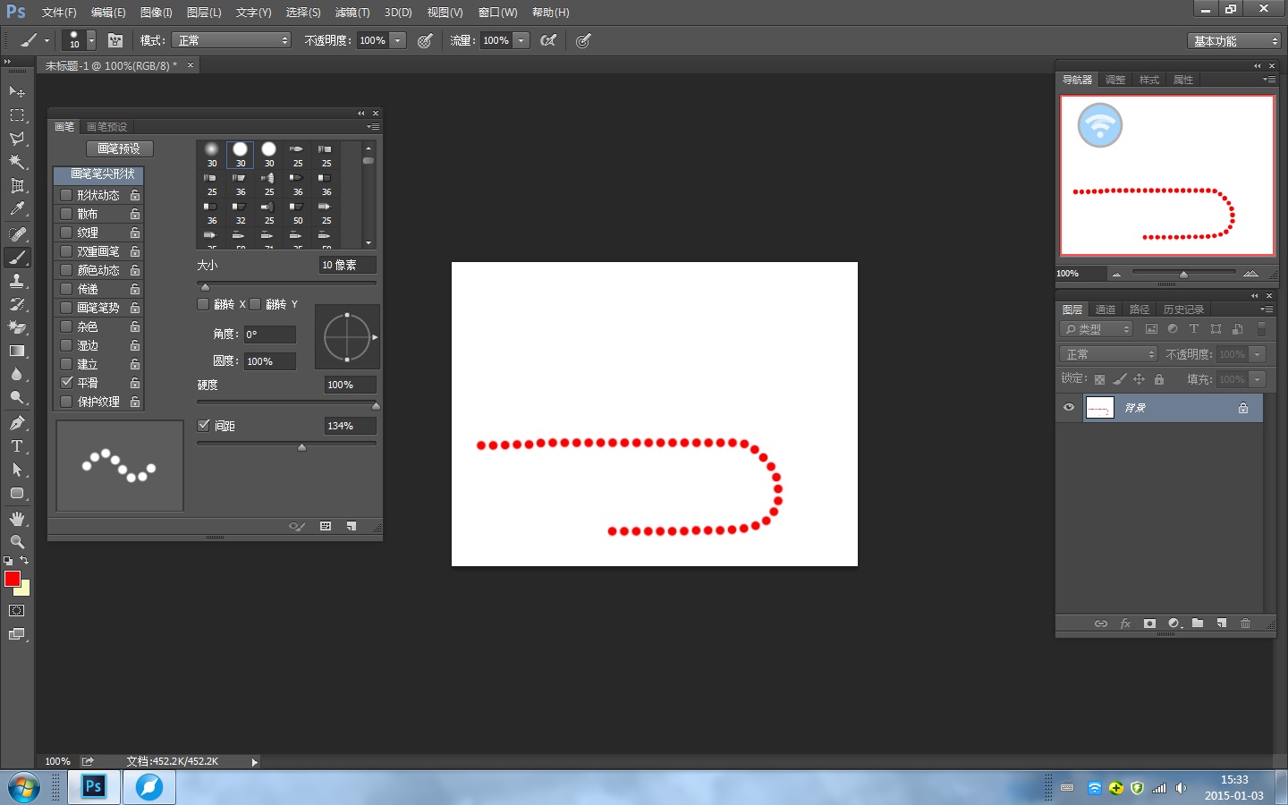
Task: Open Layers panel flyout menu
Action: [x=1267, y=309]
